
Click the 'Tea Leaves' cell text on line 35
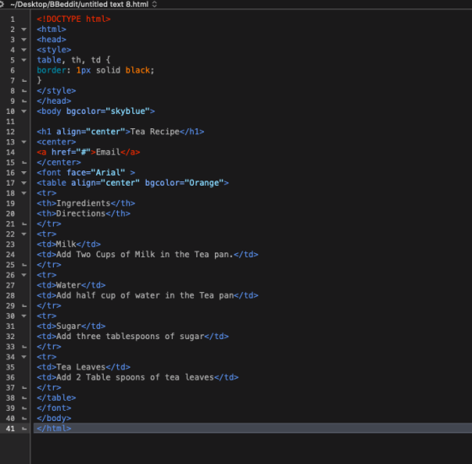tap(81, 367)
